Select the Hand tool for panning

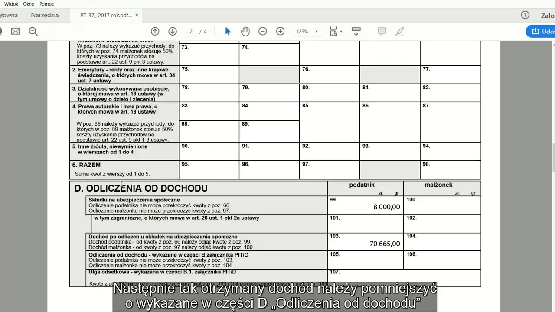pos(245,31)
